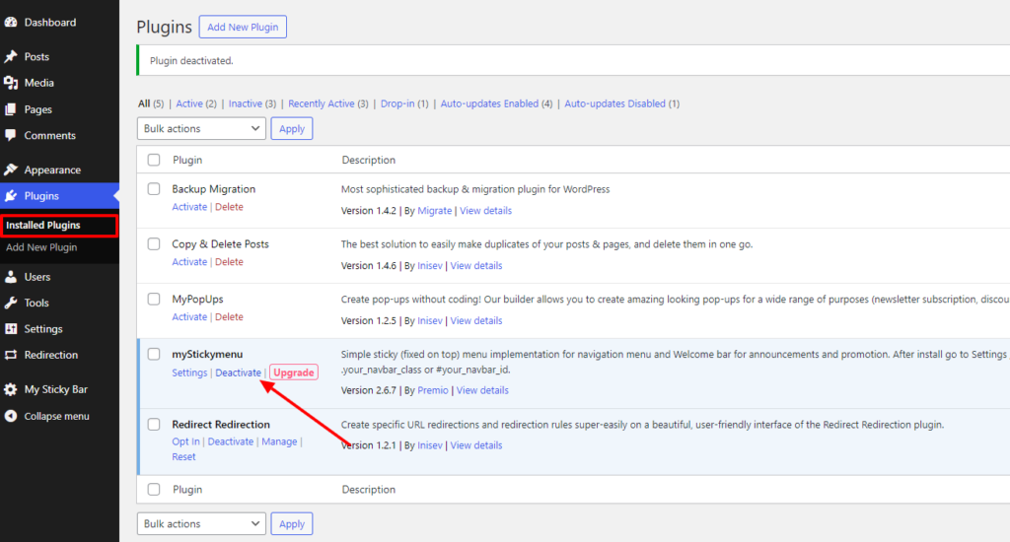Check the Copy & Delete Posts checkbox

coord(154,244)
